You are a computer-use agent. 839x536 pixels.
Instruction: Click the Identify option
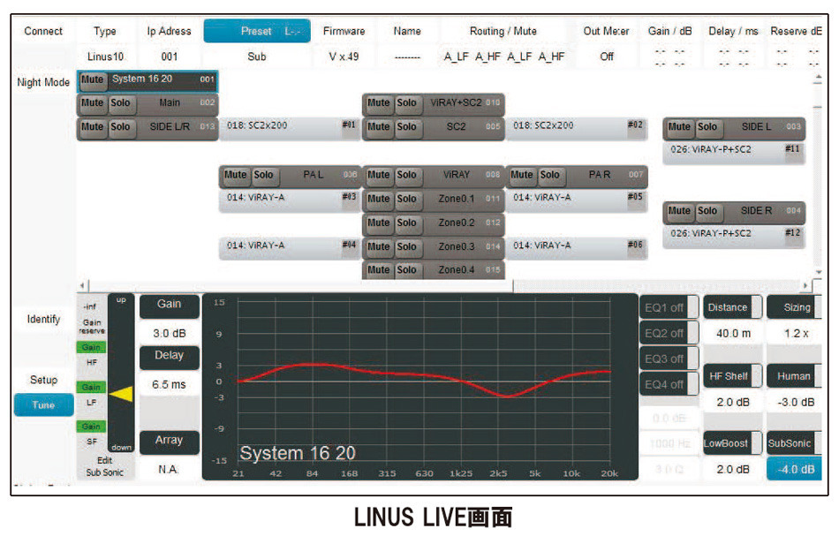click(43, 320)
